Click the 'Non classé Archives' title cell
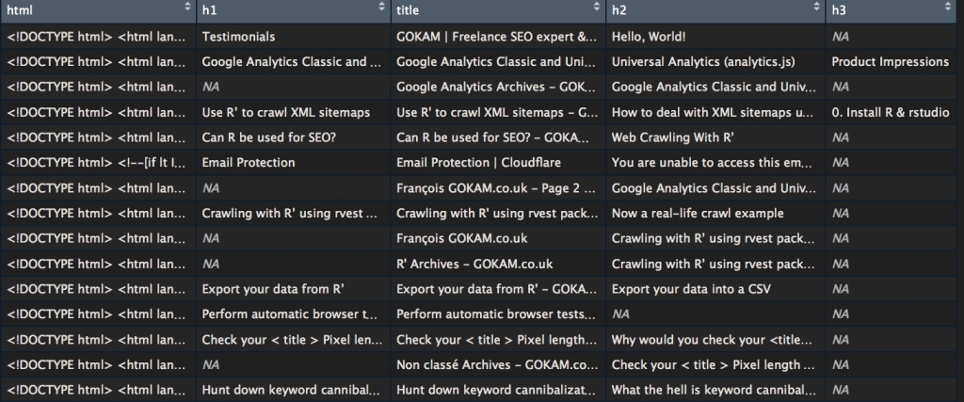The width and height of the screenshot is (964, 402). (x=497, y=364)
